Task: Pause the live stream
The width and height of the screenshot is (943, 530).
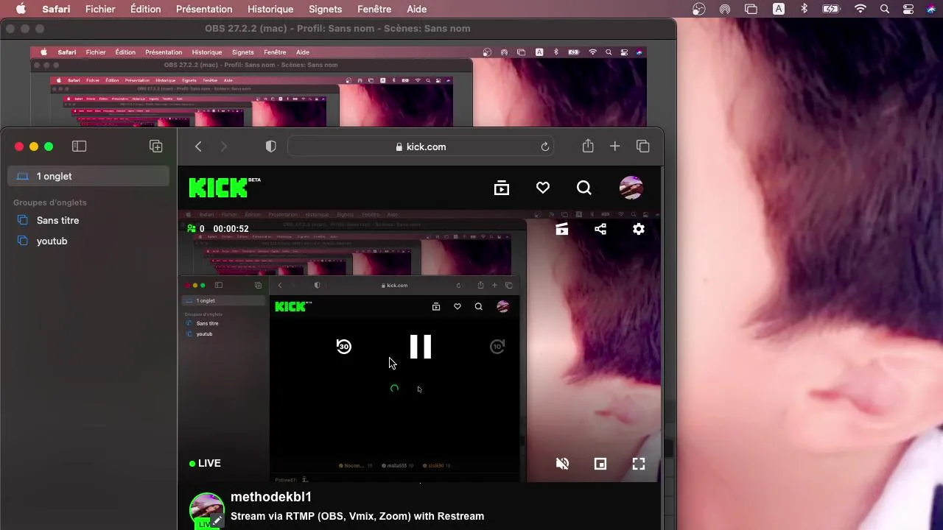Action: pos(421,347)
